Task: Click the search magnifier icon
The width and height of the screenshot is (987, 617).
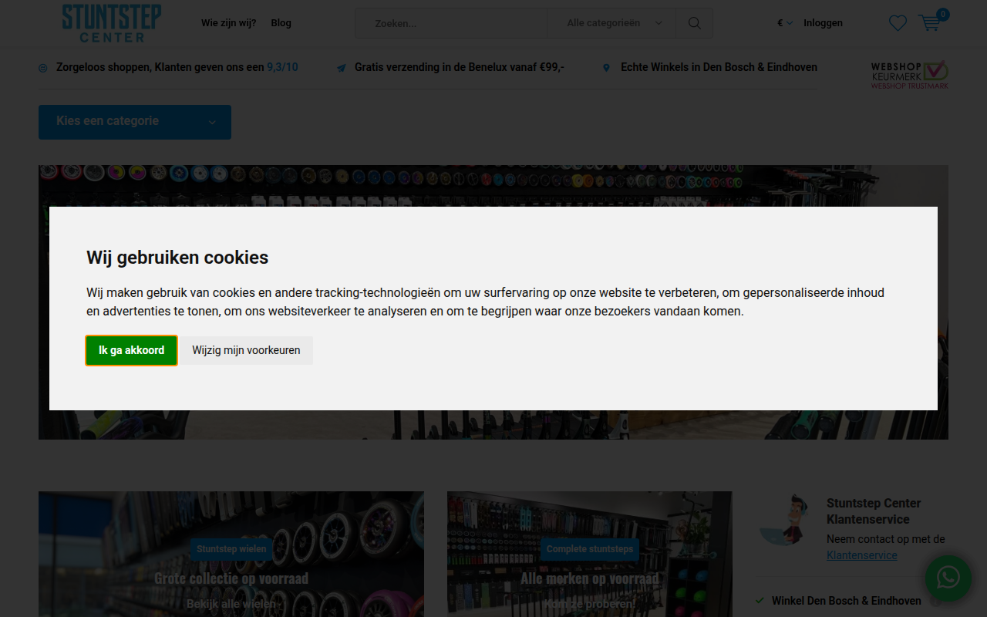Action: 694,23
